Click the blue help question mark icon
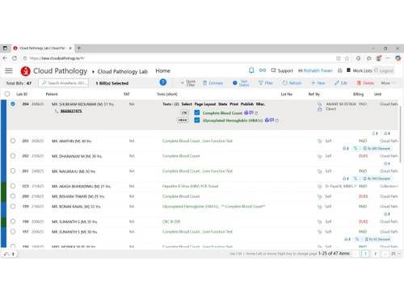The height and width of the screenshot is (303, 404). 162,82
